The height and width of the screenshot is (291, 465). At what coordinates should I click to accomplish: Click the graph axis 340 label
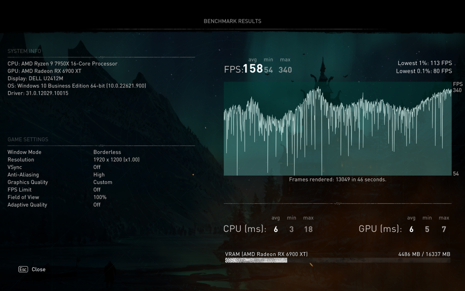click(x=457, y=90)
